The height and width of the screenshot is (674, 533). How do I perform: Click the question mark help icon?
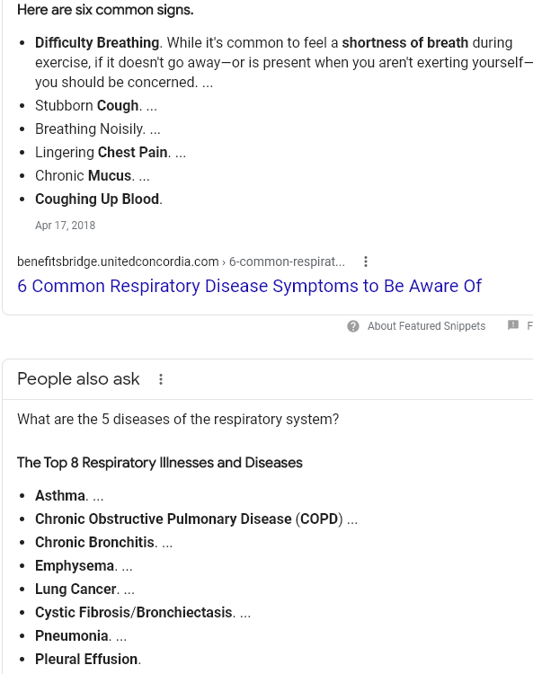pyautogui.click(x=353, y=326)
